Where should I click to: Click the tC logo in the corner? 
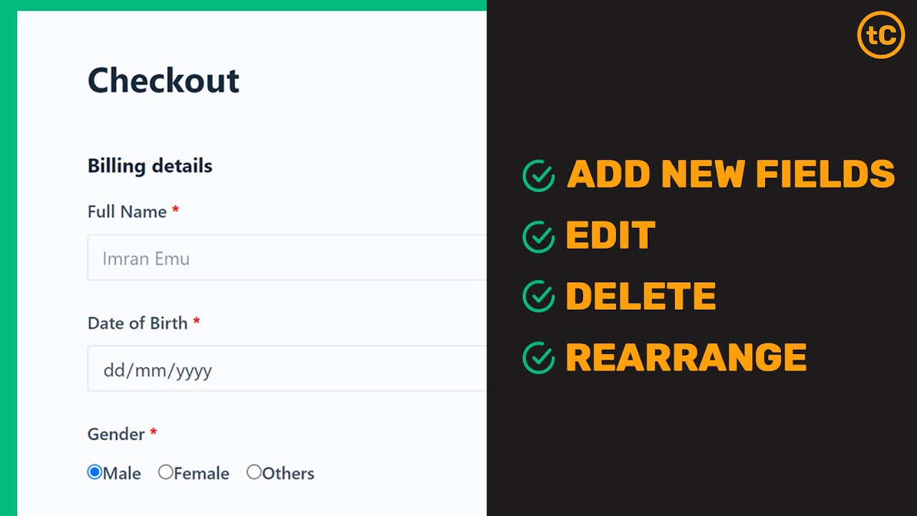pyautogui.click(x=880, y=35)
